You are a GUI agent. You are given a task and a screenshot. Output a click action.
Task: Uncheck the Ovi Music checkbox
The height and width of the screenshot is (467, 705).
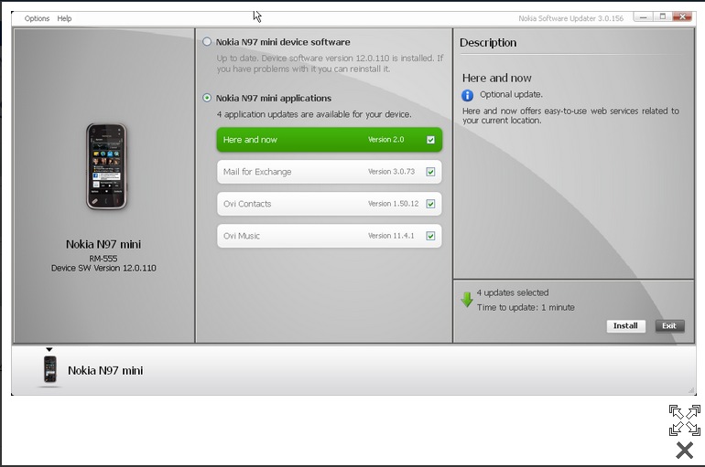coord(430,236)
